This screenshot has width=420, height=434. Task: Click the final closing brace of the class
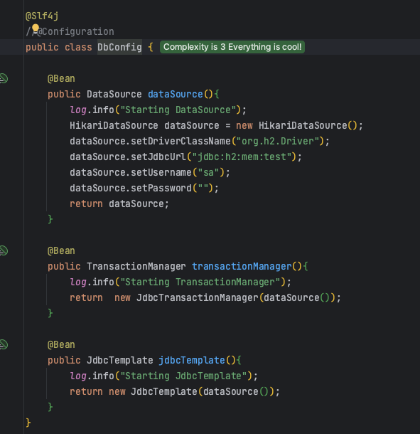(28, 423)
